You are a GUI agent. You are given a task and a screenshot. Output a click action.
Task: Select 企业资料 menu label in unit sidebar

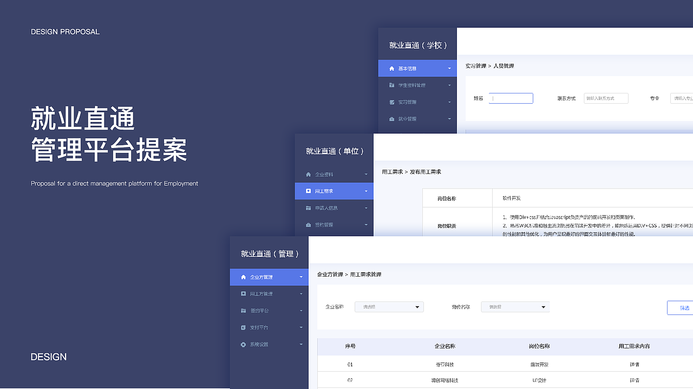(x=324, y=175)
